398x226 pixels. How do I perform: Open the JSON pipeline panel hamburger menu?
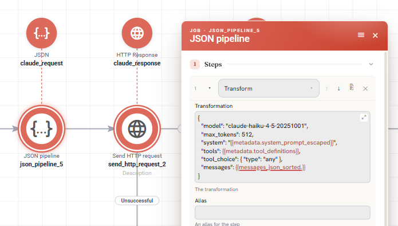pyautogui.click(x=361, y=35)
